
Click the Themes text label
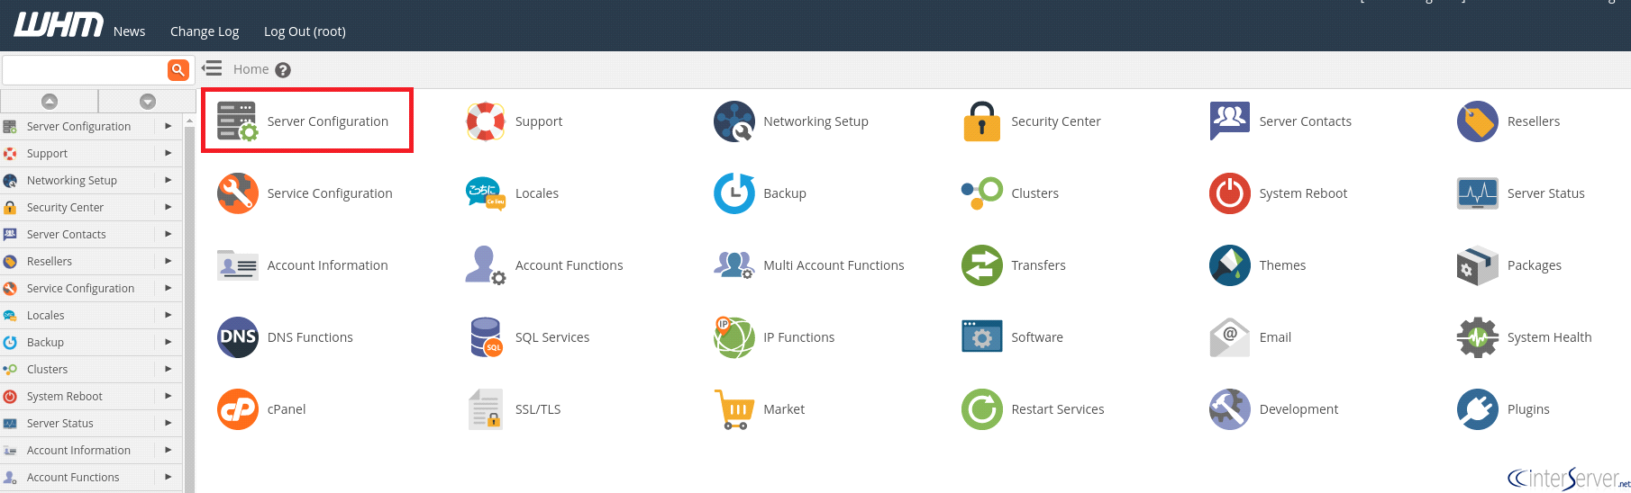(1282, 265)
